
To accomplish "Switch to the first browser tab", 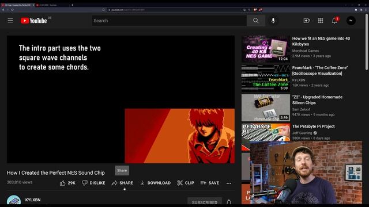I will (x=18, y=5).
